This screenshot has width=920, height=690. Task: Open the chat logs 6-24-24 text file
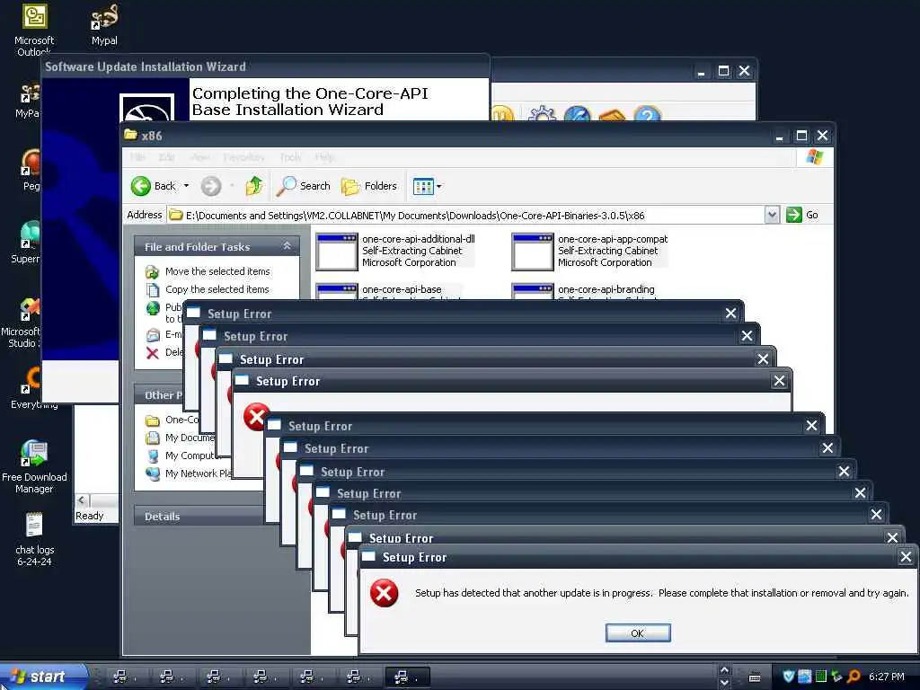tap(34, 539)
